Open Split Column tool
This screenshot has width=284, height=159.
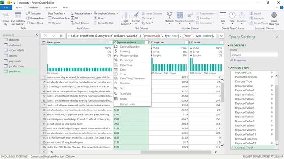coord(126,19)
